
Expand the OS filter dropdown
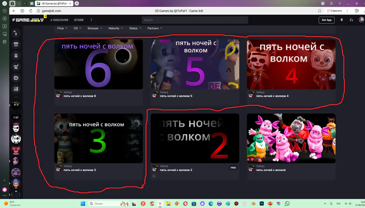[77, 28]
